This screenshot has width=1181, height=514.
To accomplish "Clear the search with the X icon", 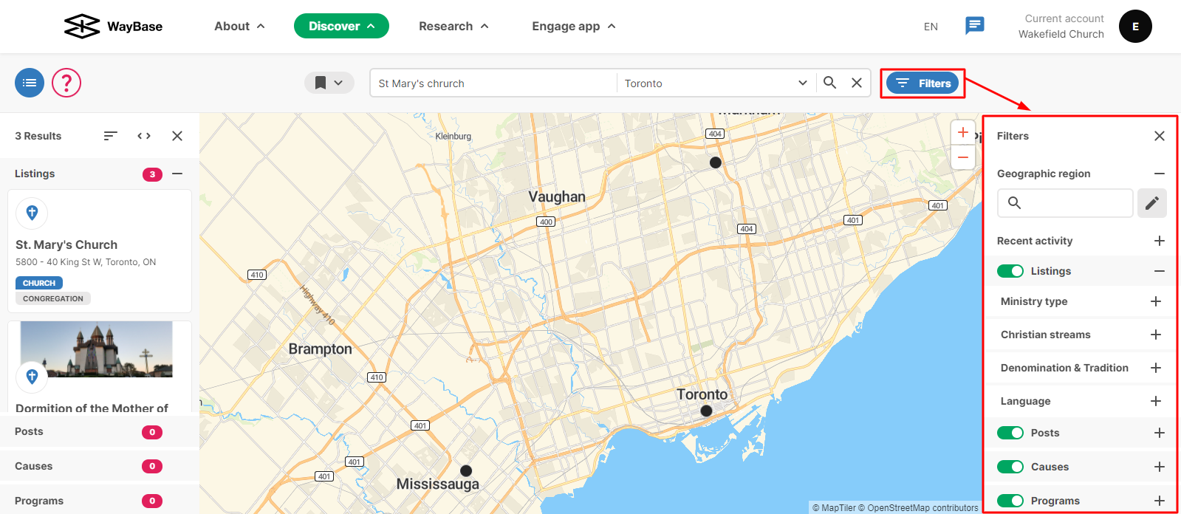I will tap(857, 83).
